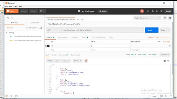Switch to Collections tab
177x99 pixels.
[34, 23]
